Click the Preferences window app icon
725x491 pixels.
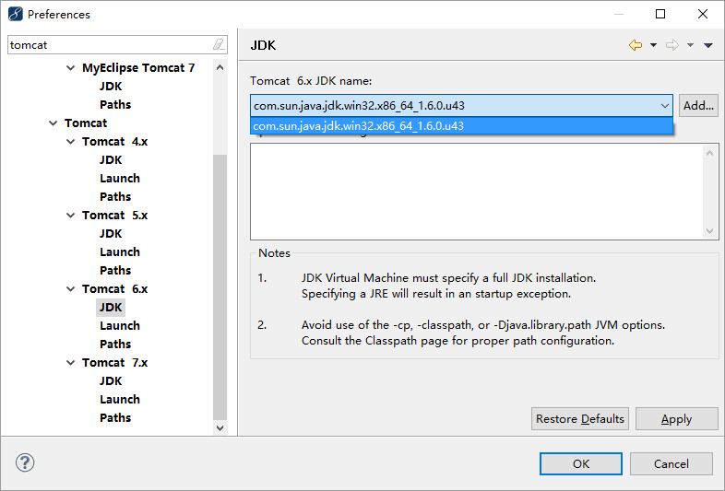coord(16,15)
